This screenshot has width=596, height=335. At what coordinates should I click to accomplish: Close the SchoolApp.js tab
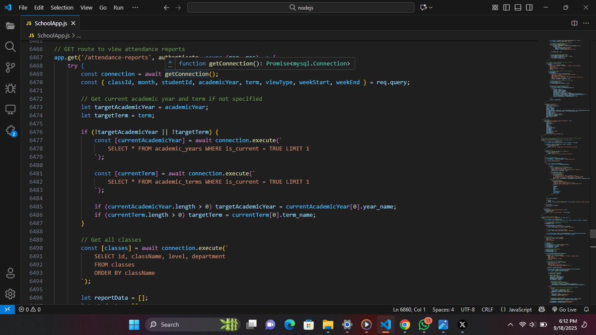(x=74, y=23)
